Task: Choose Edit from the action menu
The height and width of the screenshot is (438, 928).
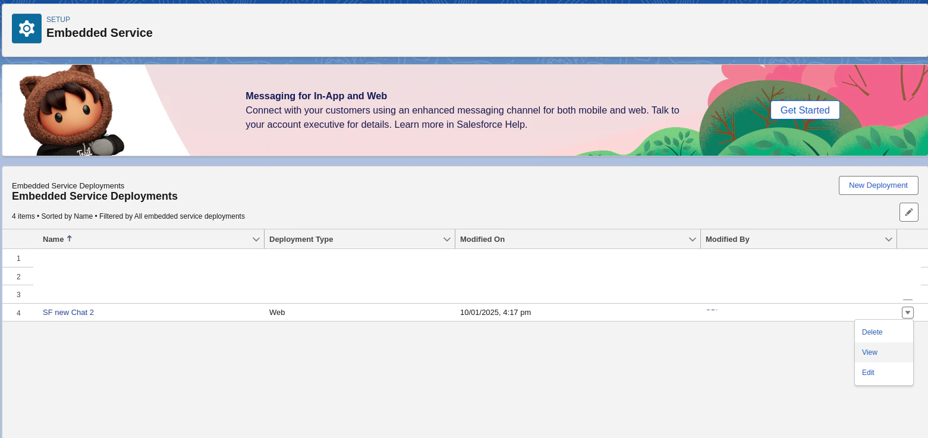Action: [x=868, y=372]
